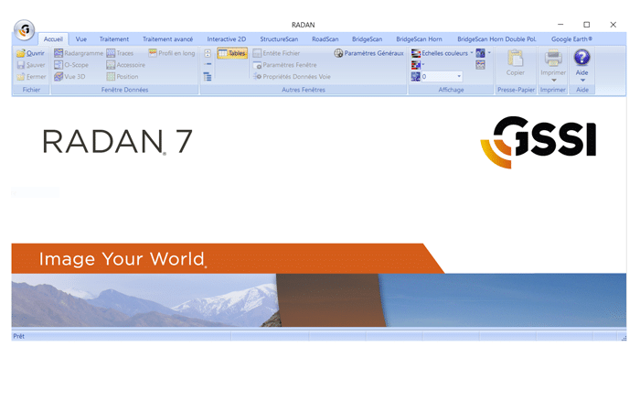
Task: Open the Google Earth tab
Action: click(x=571, y=39)
